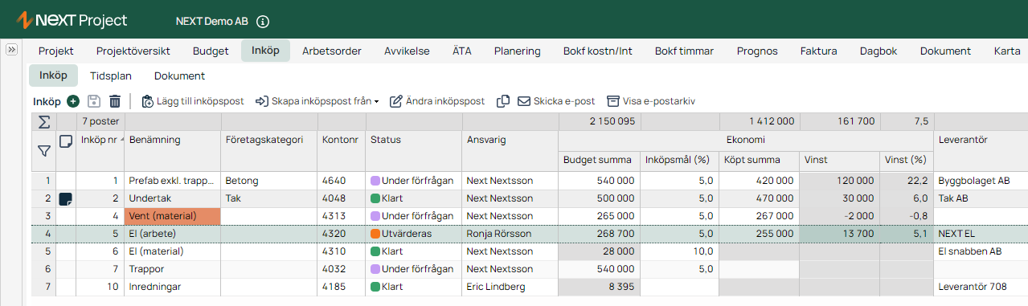
Task: Select the Vent (material) cell
Action: point(172,215)
